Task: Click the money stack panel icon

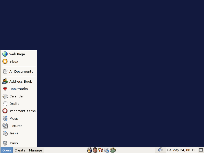Action: coord(113,150)
